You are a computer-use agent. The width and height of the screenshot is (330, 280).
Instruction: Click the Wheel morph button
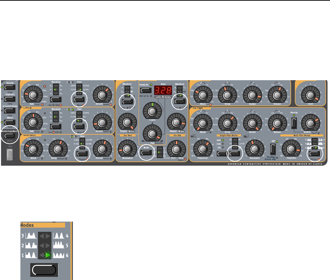pyautogui.click(x=10, y=122)
